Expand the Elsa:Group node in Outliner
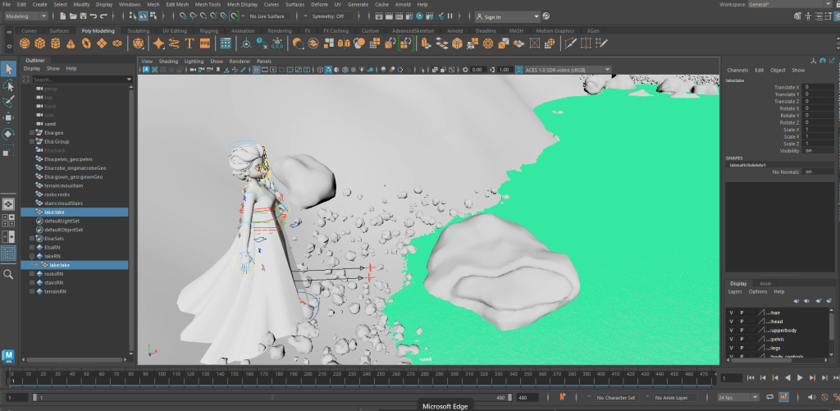The height and width of the screenshot is (411, 840). tap(32, 141)
